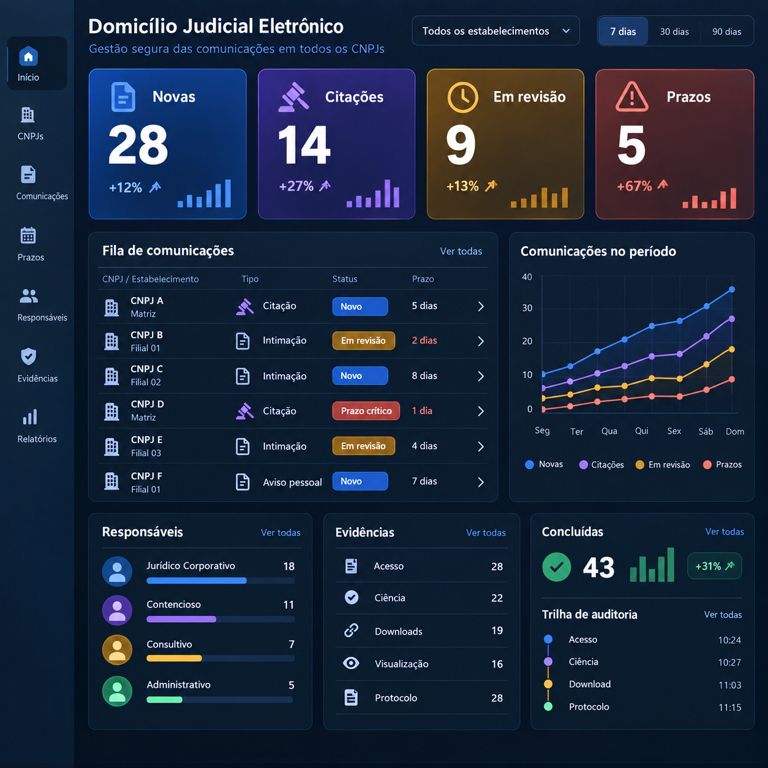Screen dimensions: 768x768
Task: Click the link icon next to Downloads
Action: pos(351,630)
